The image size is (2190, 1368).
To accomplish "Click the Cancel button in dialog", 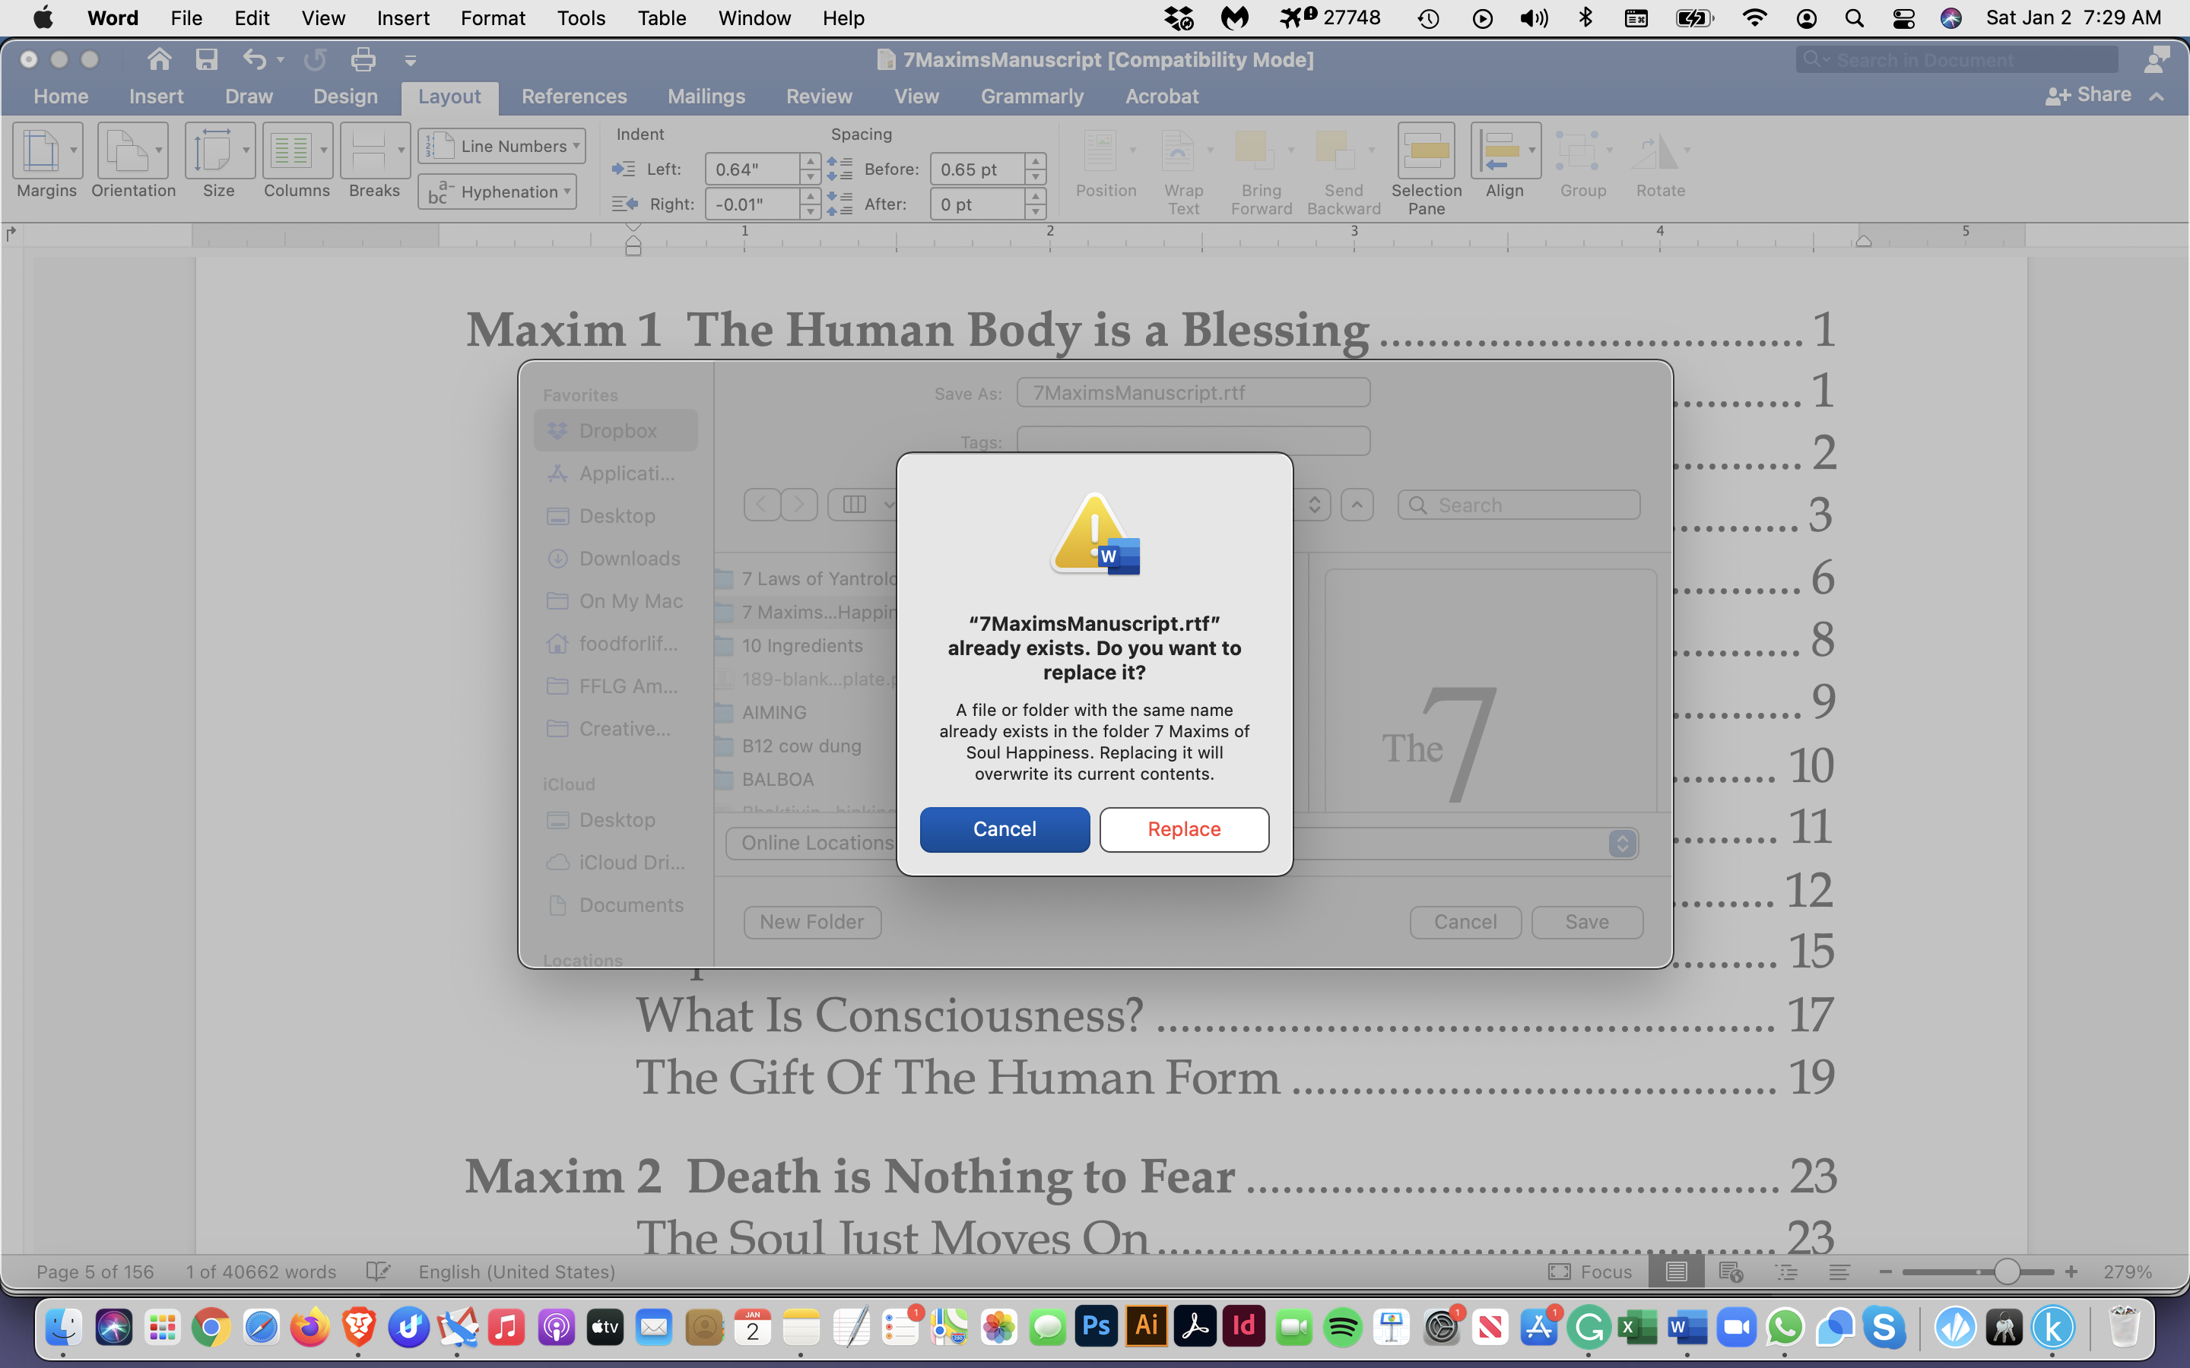I will coord(1005,828).
